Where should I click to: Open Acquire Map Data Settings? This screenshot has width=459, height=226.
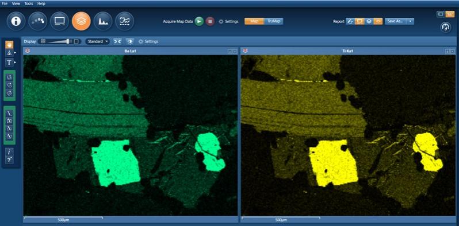(228, 22)
